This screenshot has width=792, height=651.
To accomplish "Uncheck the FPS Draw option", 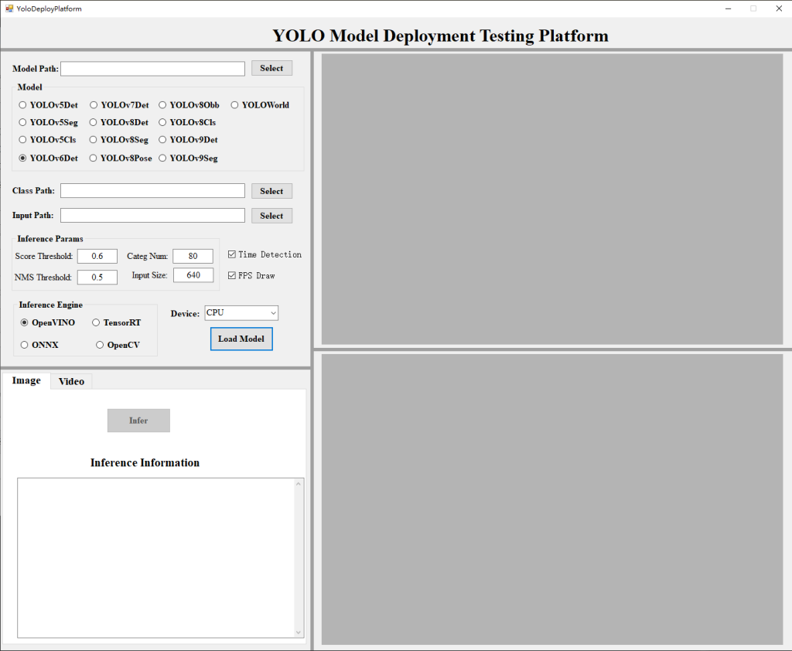I will pyautogui.click(x=232, y=274).
